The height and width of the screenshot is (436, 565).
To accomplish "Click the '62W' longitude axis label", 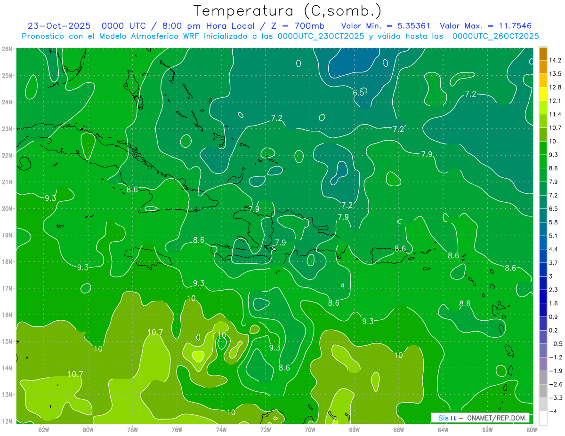I will coord(487,429).
